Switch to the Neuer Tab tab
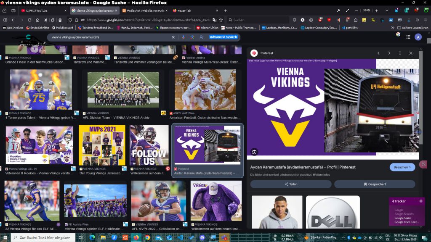This screenshot has width=431, height=242. click(195, 11)
